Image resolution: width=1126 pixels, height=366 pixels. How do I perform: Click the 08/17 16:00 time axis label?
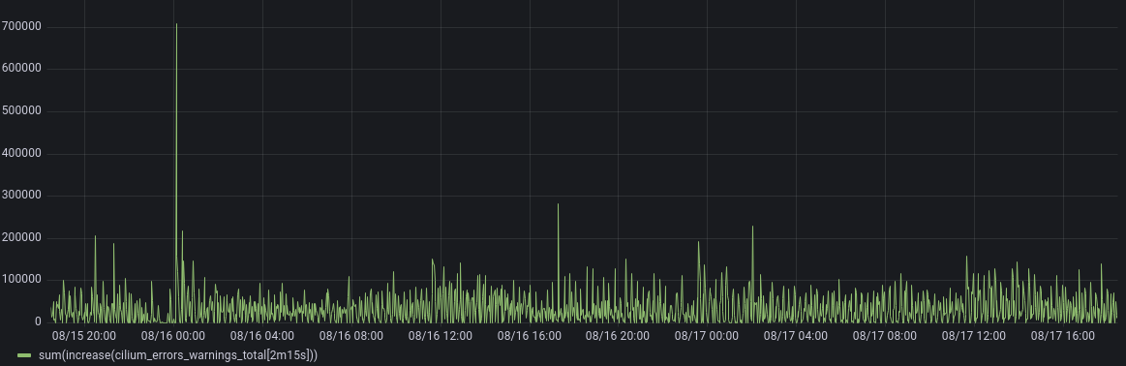[1063, 336]
